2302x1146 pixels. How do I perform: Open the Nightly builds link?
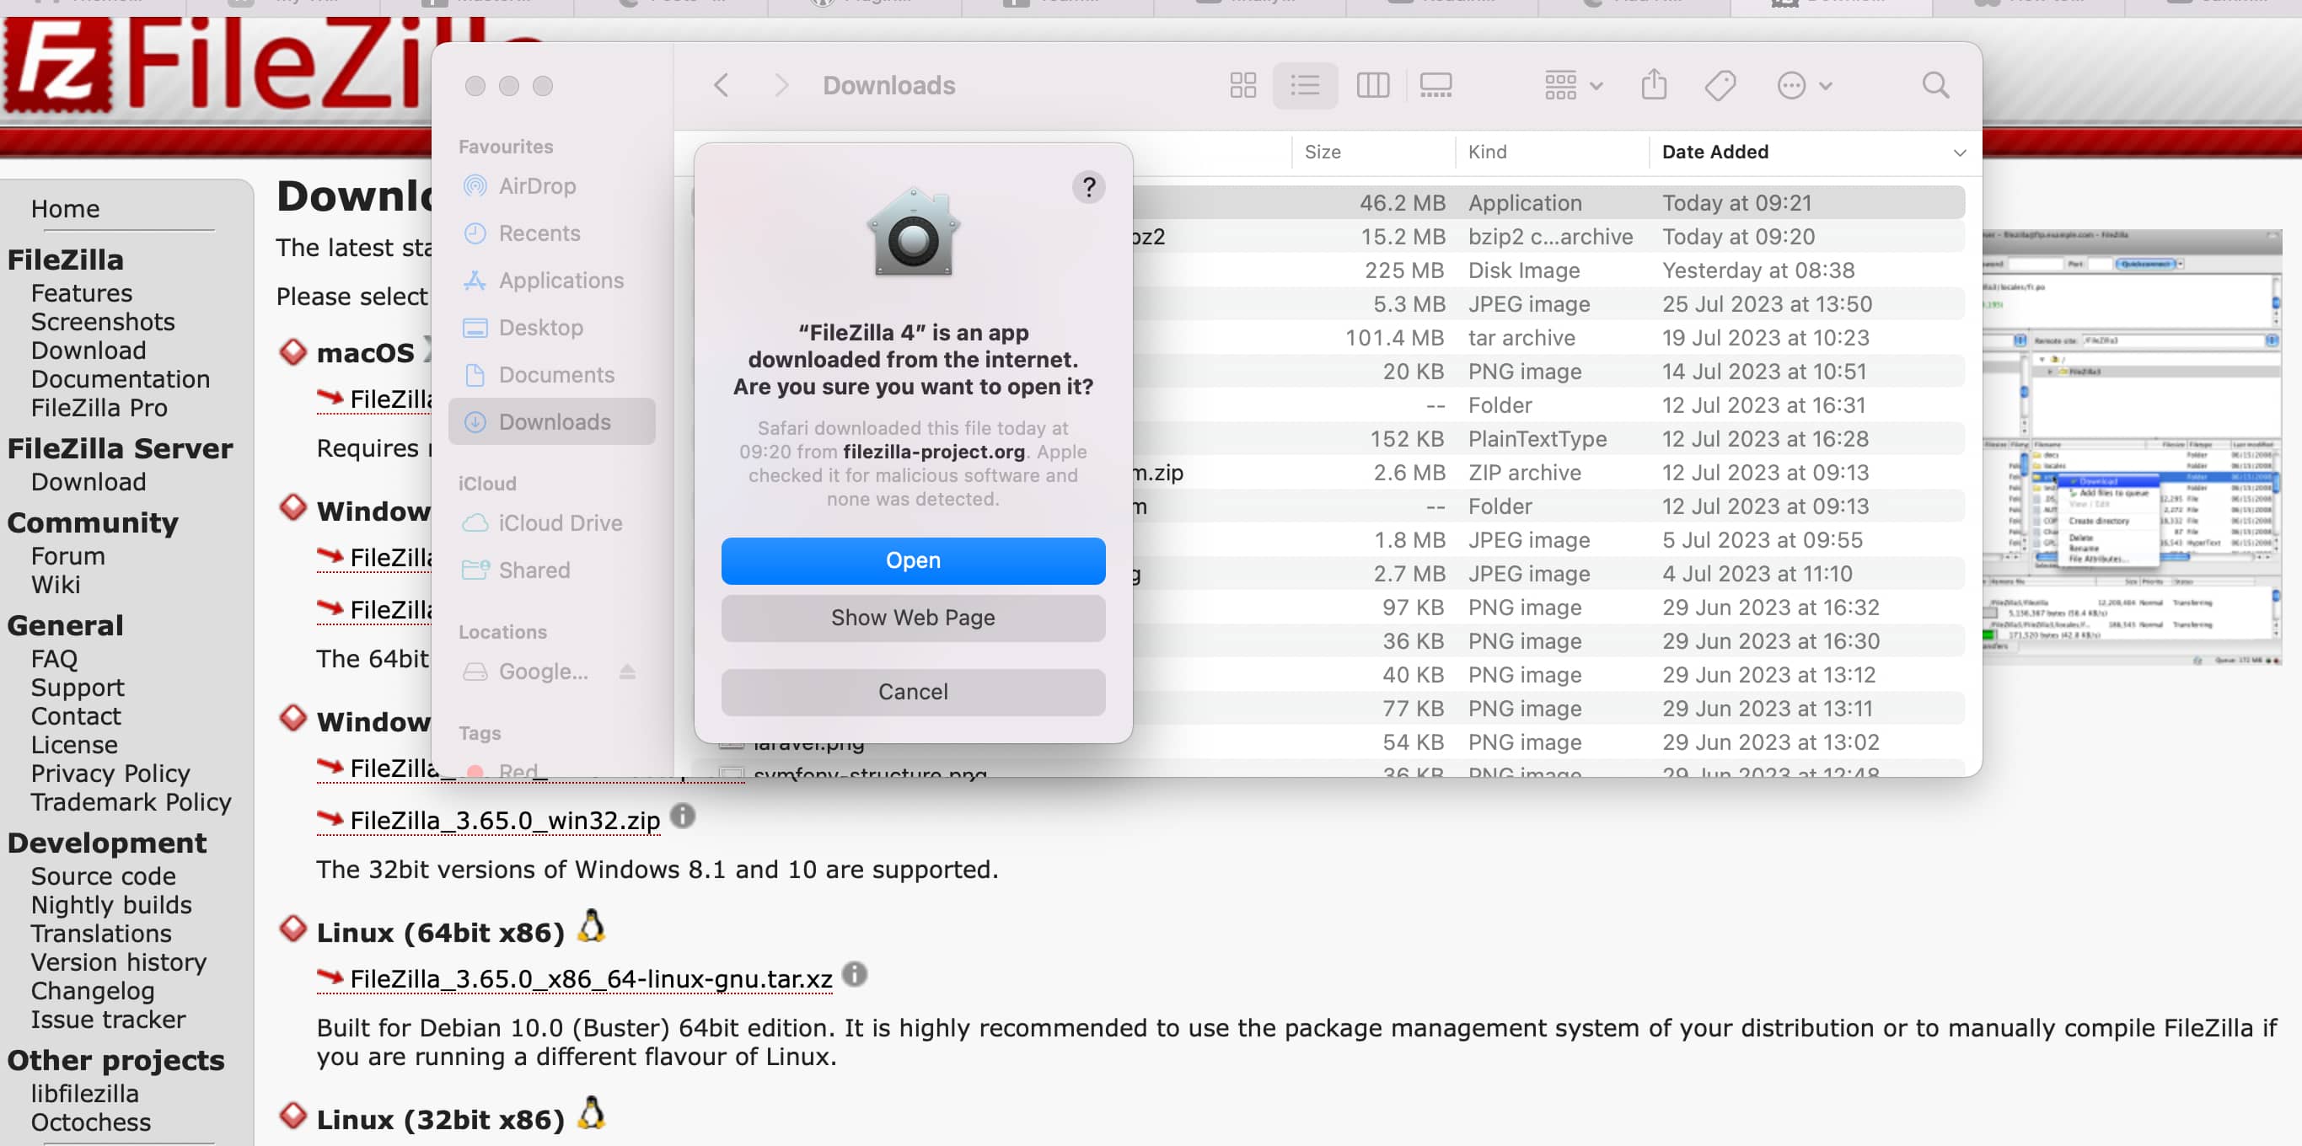tap(110, 905)
